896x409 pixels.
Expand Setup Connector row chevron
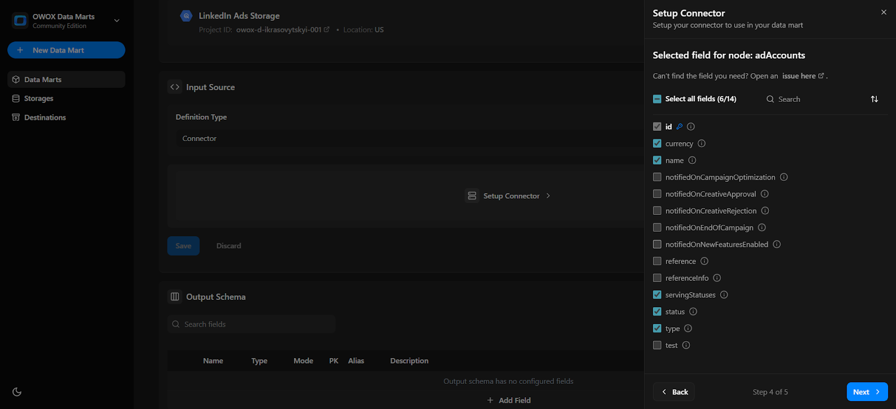[548, 196]
